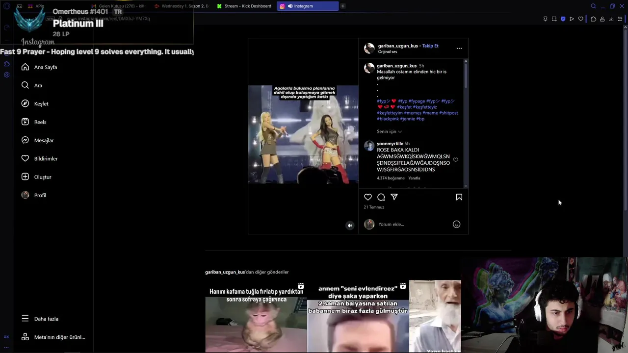The height and width of the screenshot is (353, 628).
Task: Click the reel video with two performers
Action: point(303,135)
